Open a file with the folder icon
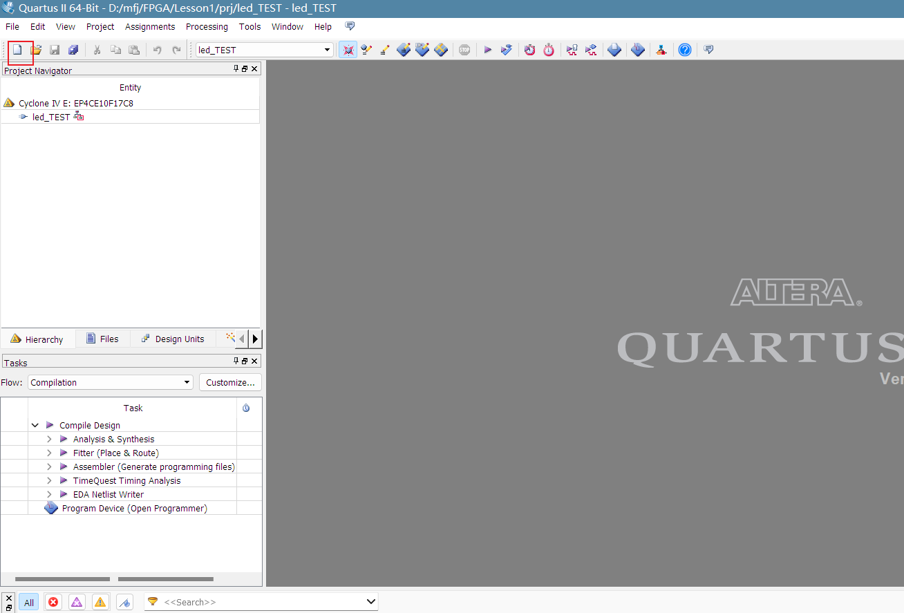The height and width of the screenshot is (613, 904). 36,50
